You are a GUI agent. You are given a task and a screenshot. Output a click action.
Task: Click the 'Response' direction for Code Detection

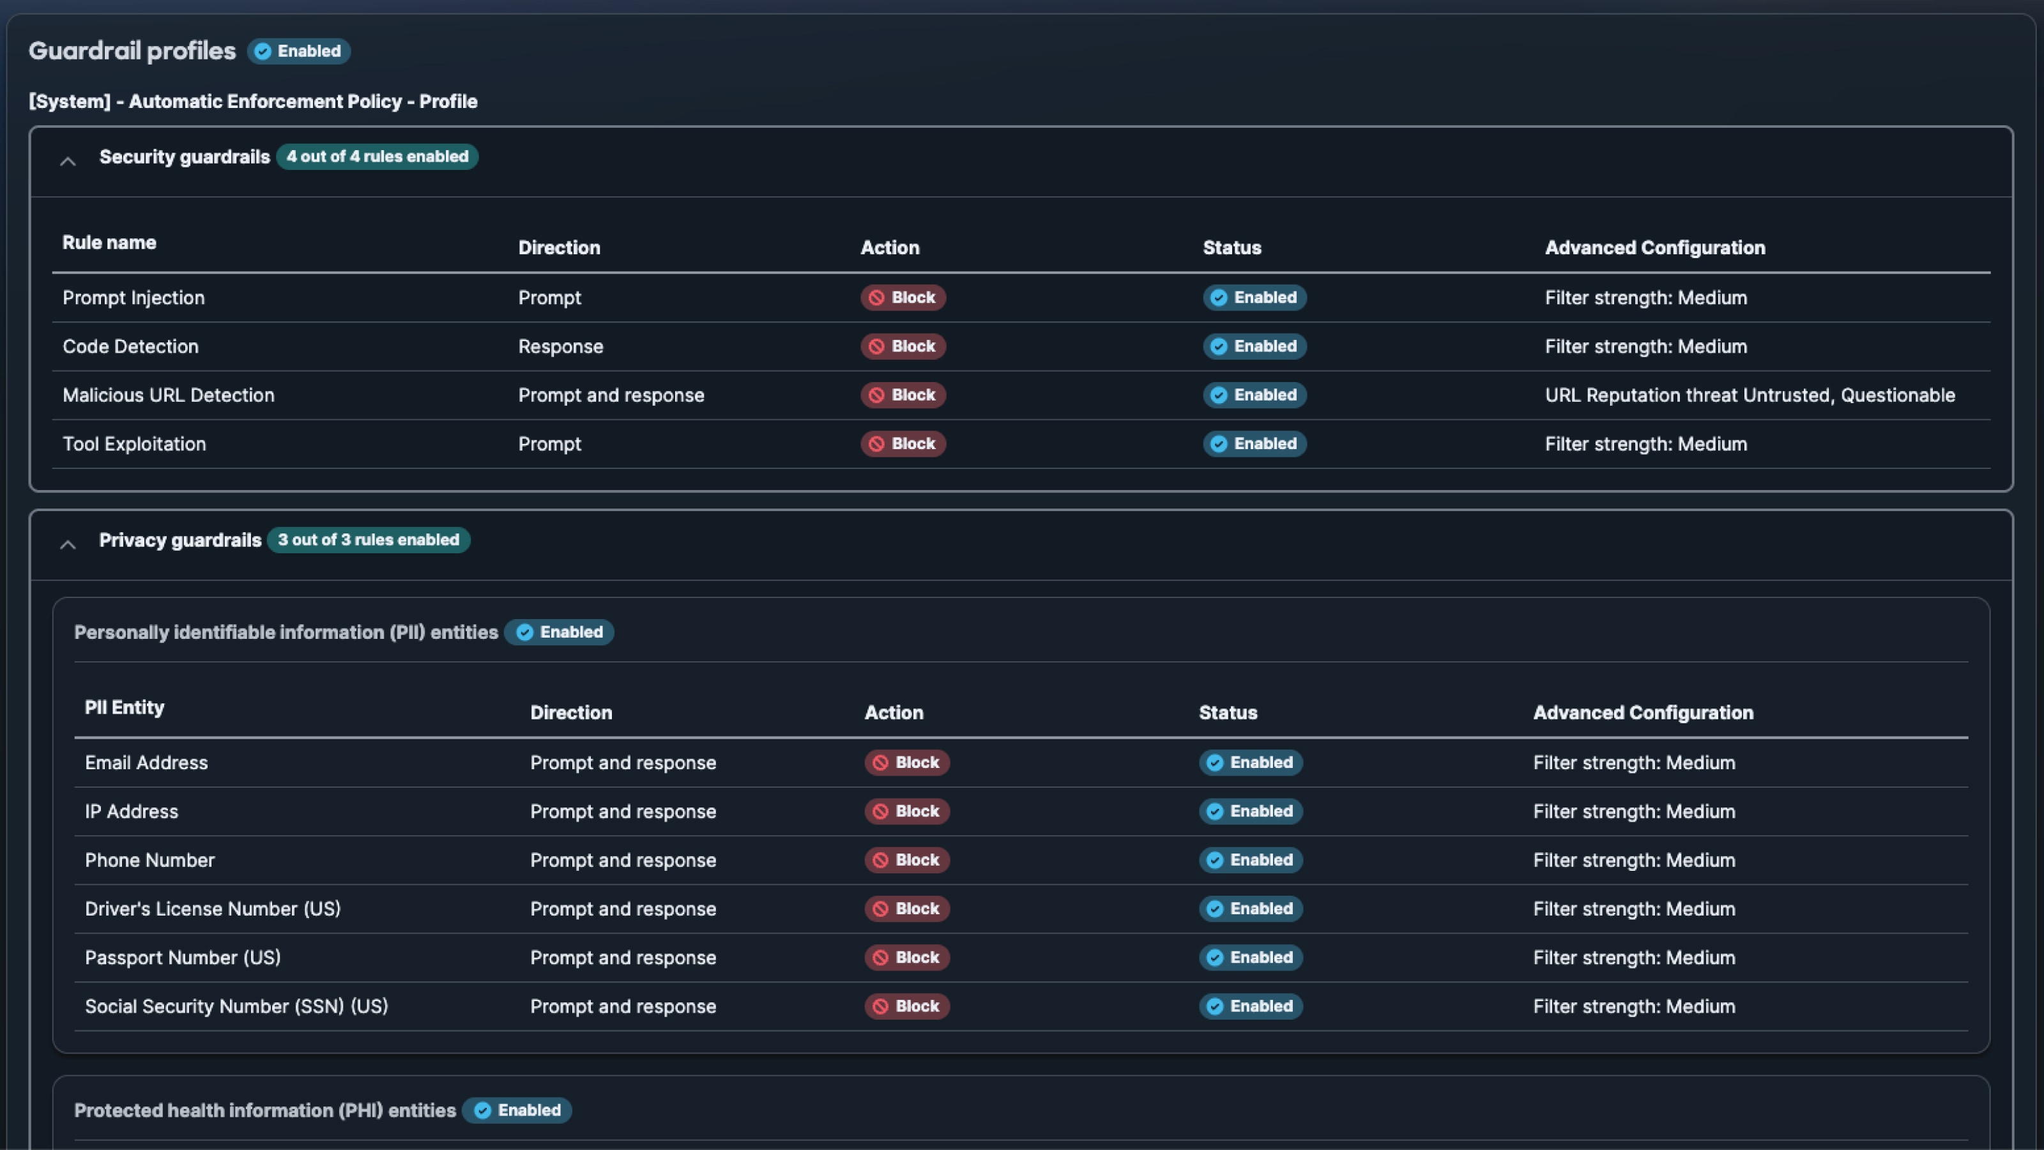[560, 346]
